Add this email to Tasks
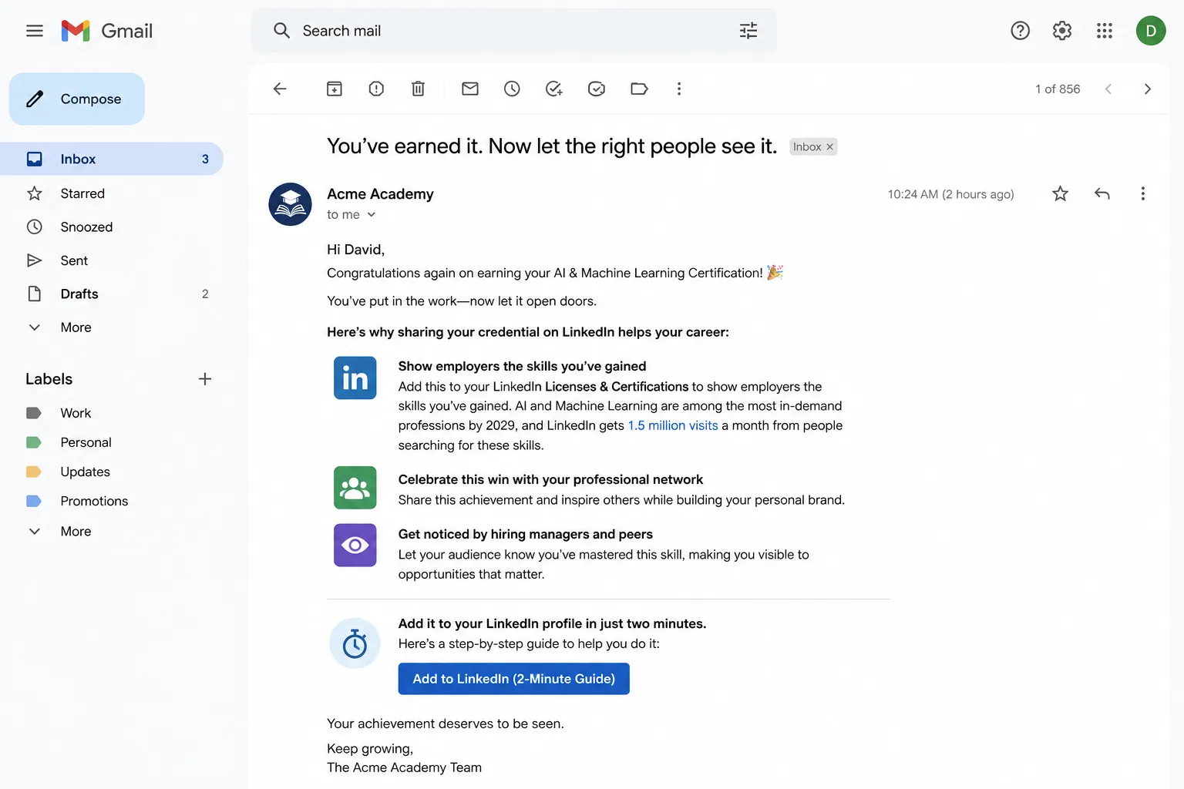This screenshot has height=789, width=1184. [554, 89]
